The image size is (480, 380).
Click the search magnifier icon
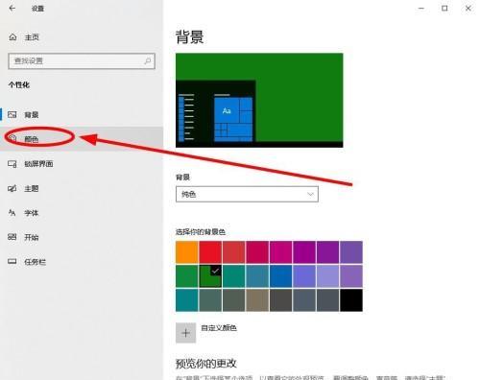point(148,60)
